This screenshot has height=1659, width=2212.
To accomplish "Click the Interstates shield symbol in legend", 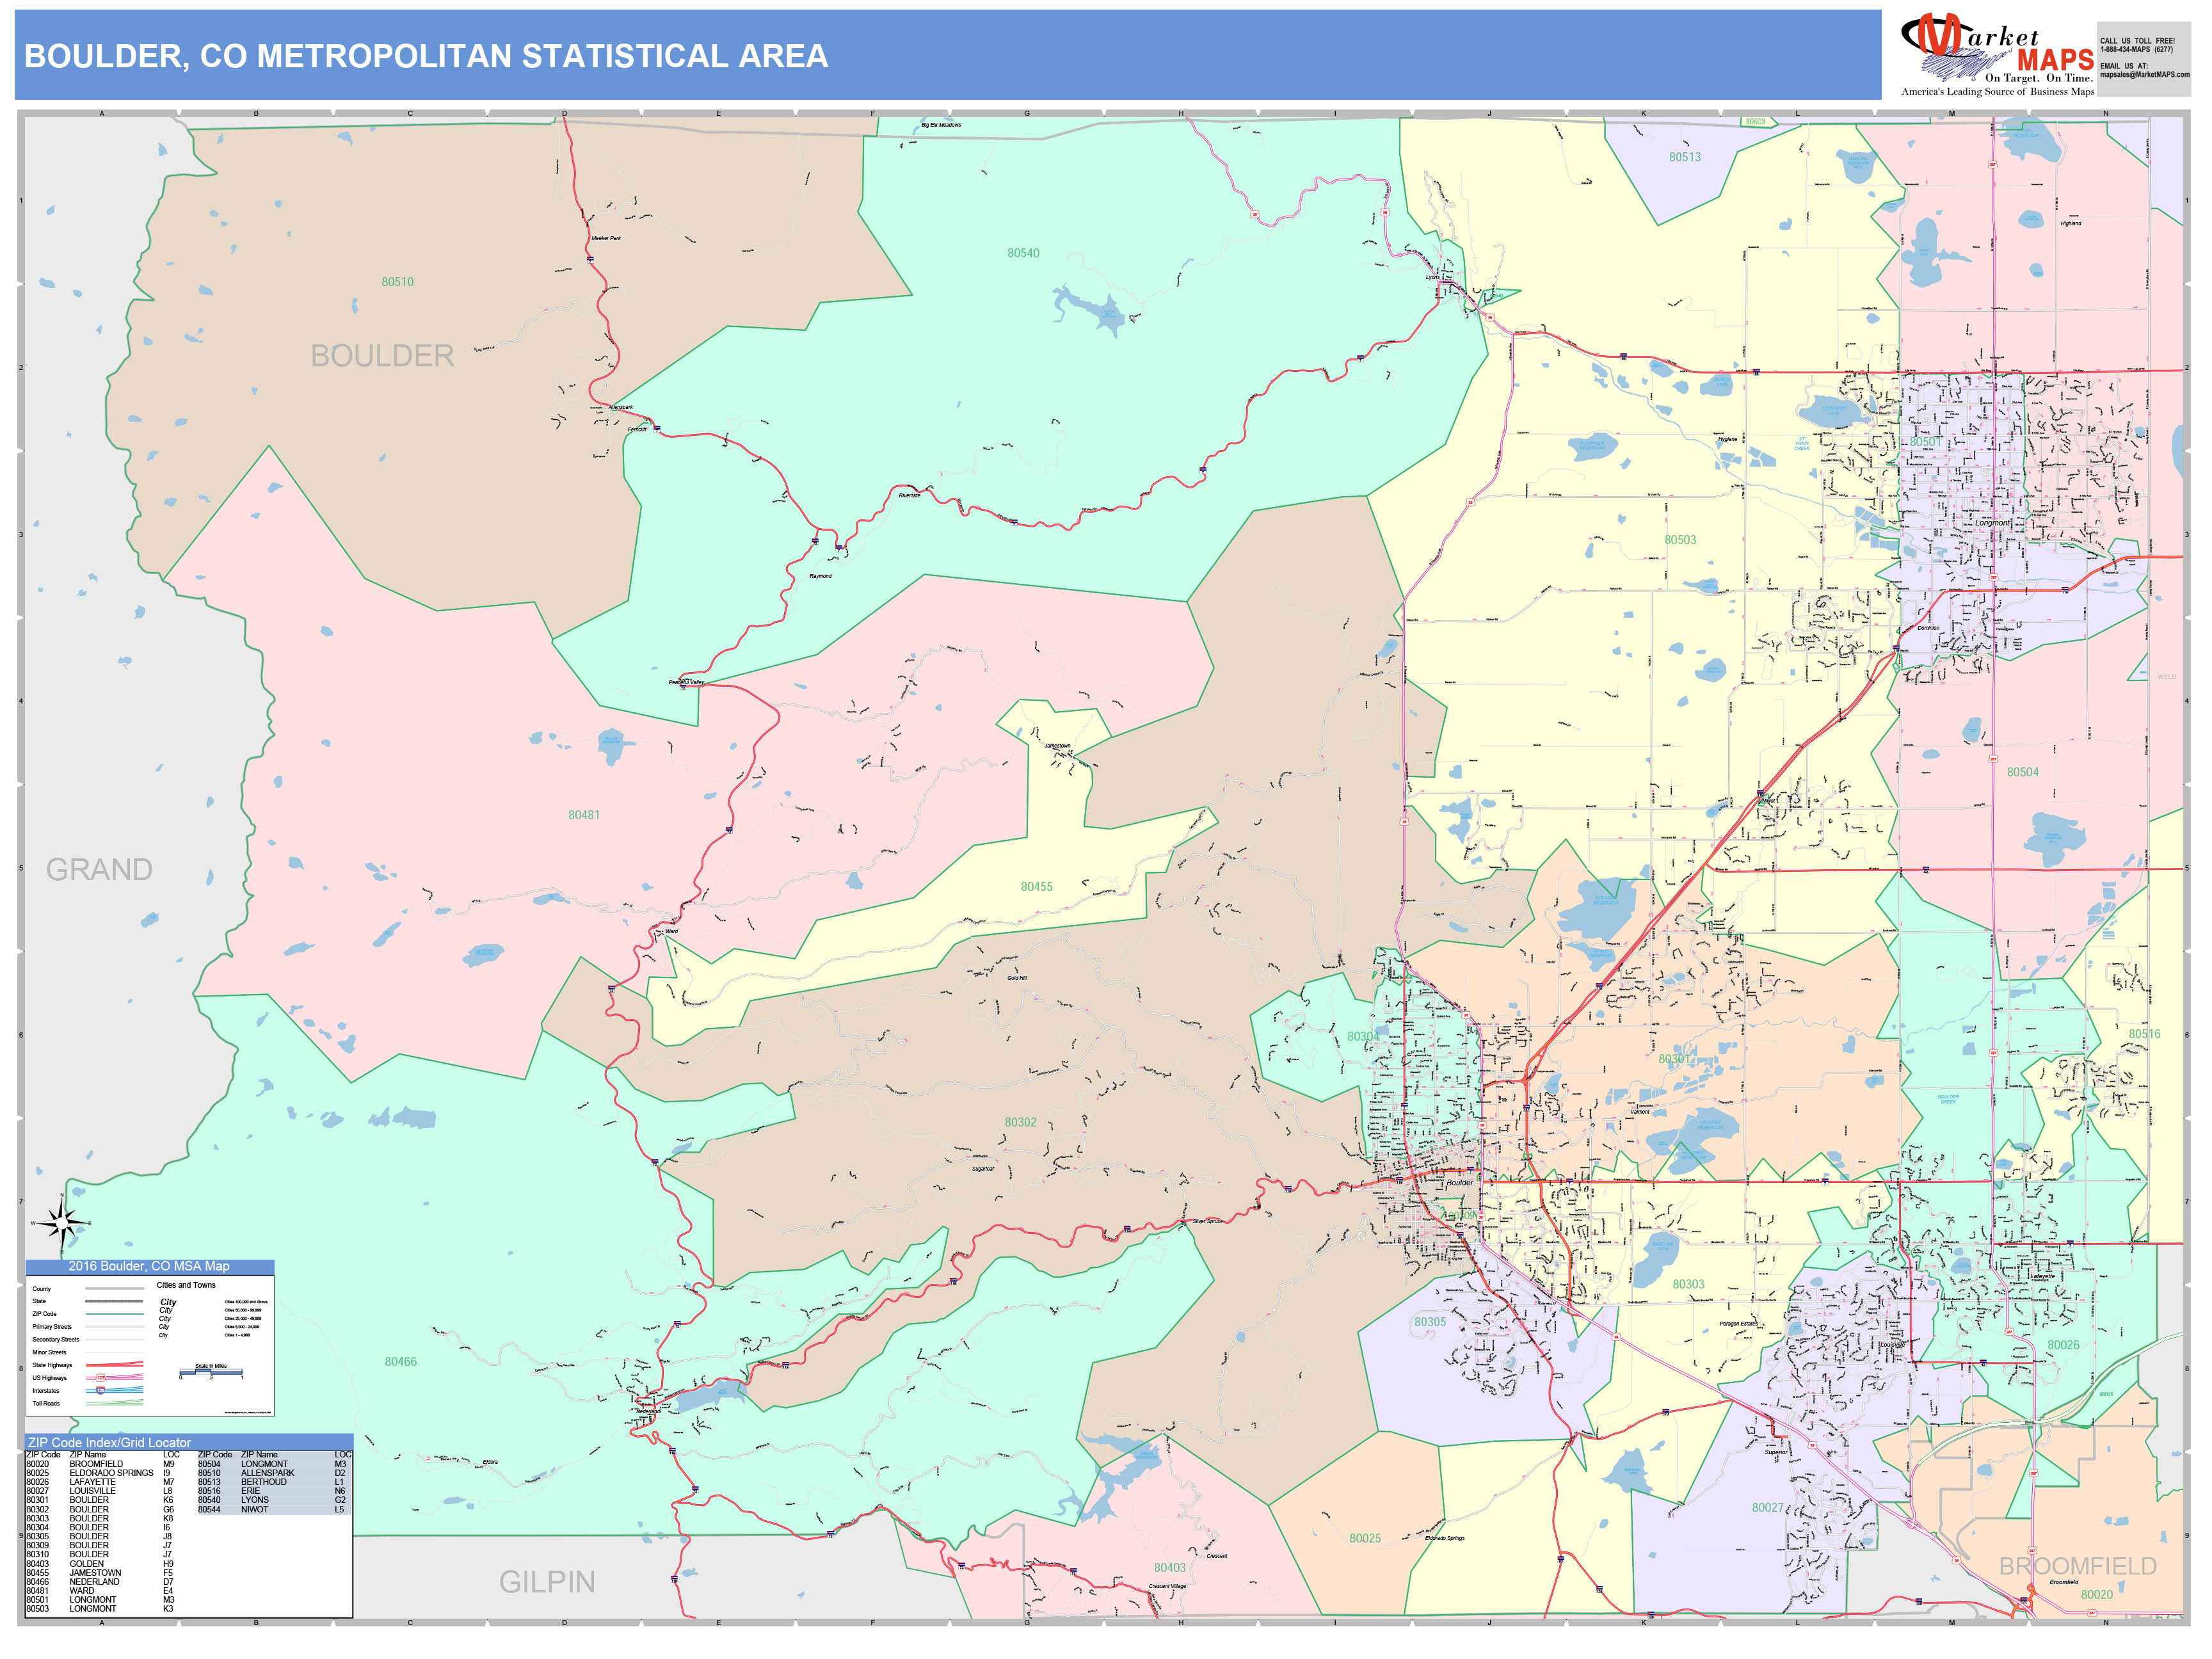I will 100,1391.
